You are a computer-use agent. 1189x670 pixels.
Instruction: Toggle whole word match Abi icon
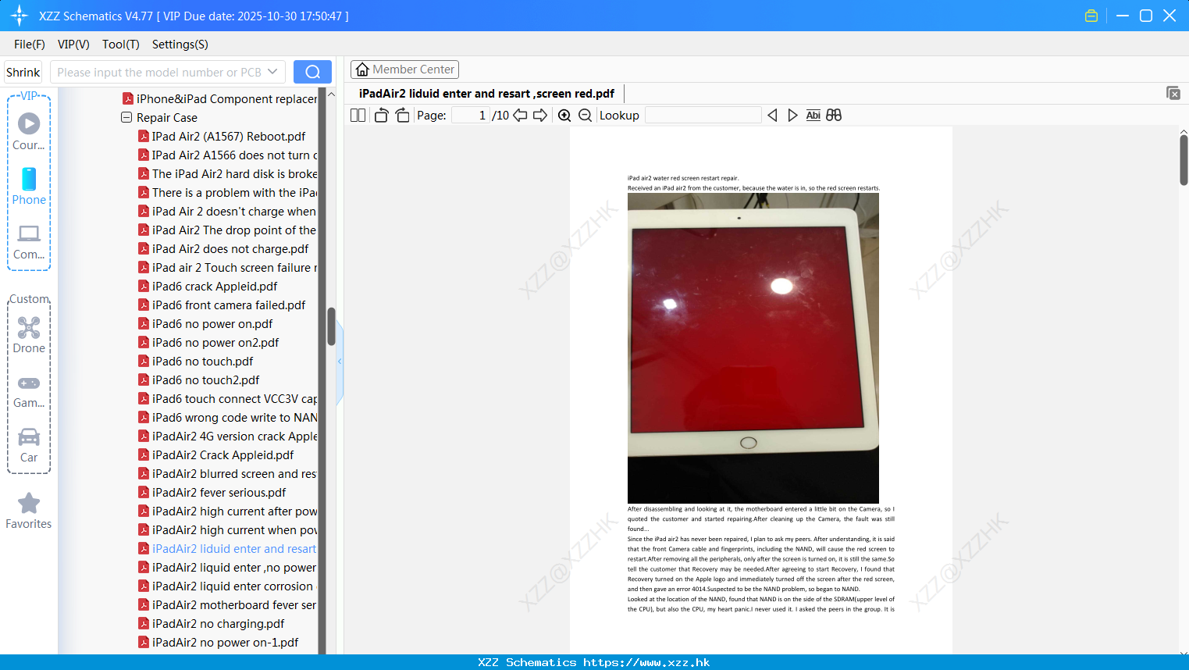(x=813, y=116)
